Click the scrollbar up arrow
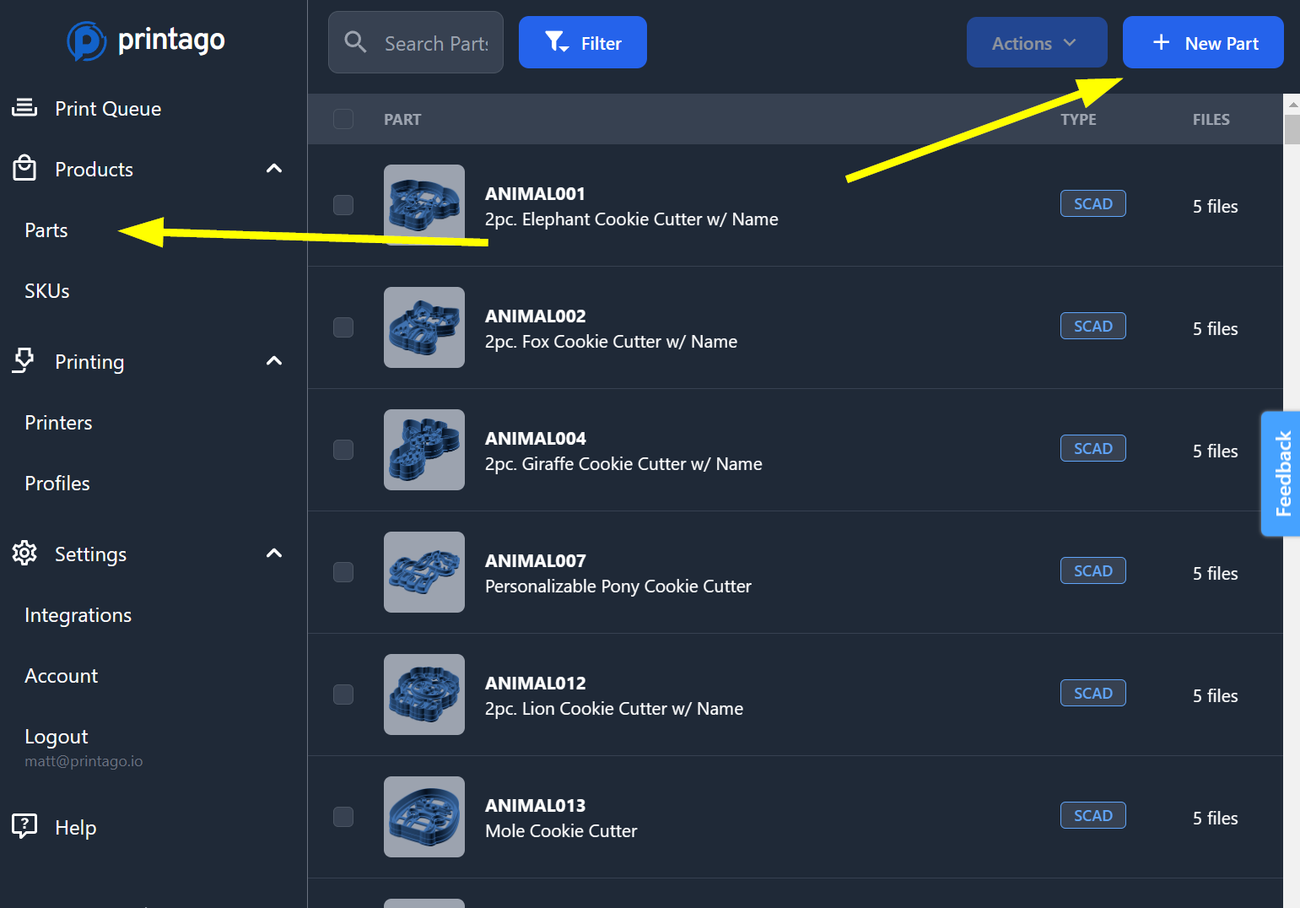 [x=1292, y=104]
